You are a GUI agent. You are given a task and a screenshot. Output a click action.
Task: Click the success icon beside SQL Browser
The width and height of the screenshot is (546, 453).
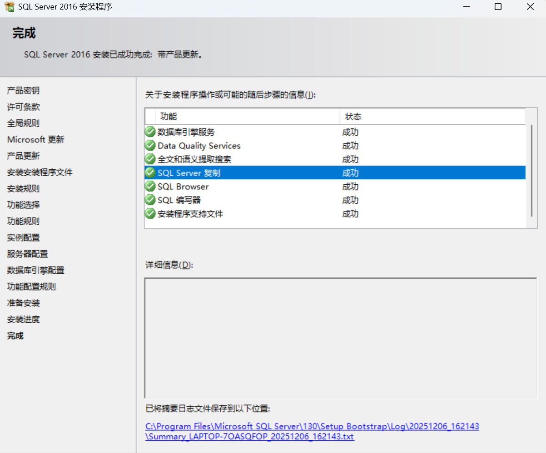(150, 186)
